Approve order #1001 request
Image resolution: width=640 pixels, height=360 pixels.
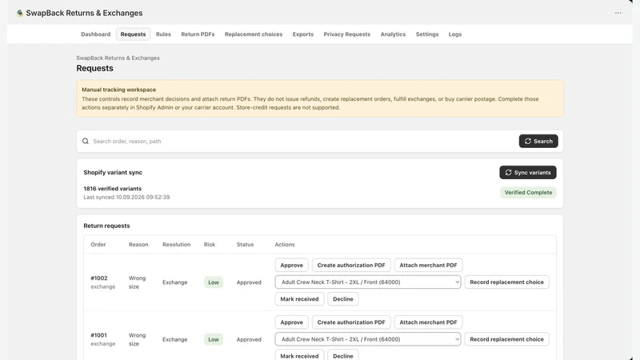click(x=291, y=322)
